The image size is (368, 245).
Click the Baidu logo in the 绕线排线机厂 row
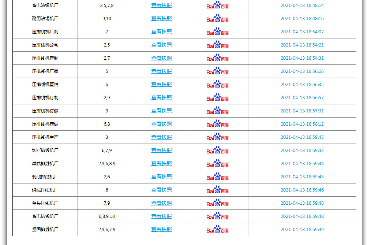tap(217, 190)
